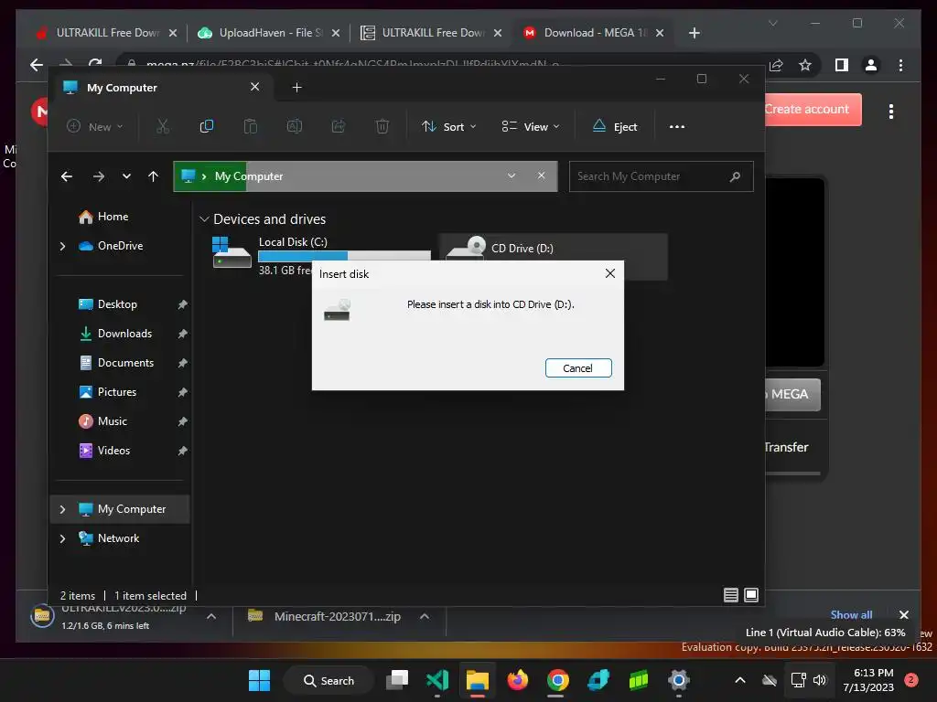Open the MEGA page three-dot menu

click(891, 112)
